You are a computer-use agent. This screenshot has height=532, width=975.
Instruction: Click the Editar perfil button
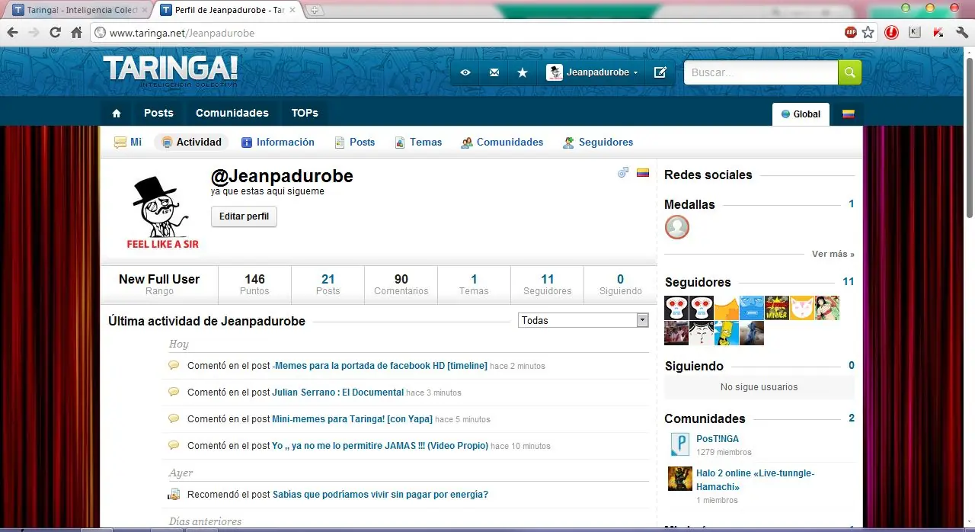coord(244,216)
